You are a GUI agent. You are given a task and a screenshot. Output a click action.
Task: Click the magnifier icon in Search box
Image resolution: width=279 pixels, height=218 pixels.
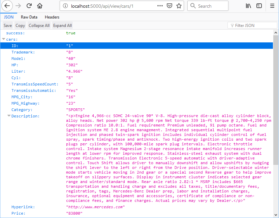[x=193, y=6]
